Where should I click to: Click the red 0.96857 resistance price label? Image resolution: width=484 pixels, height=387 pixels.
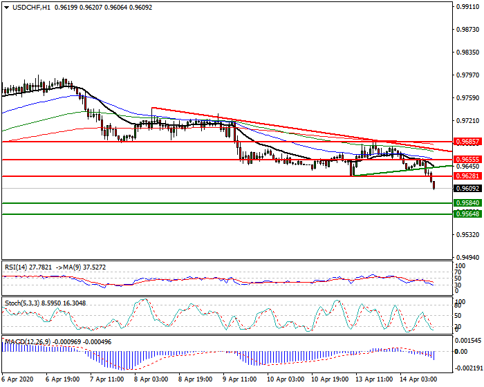click(467, 142)
